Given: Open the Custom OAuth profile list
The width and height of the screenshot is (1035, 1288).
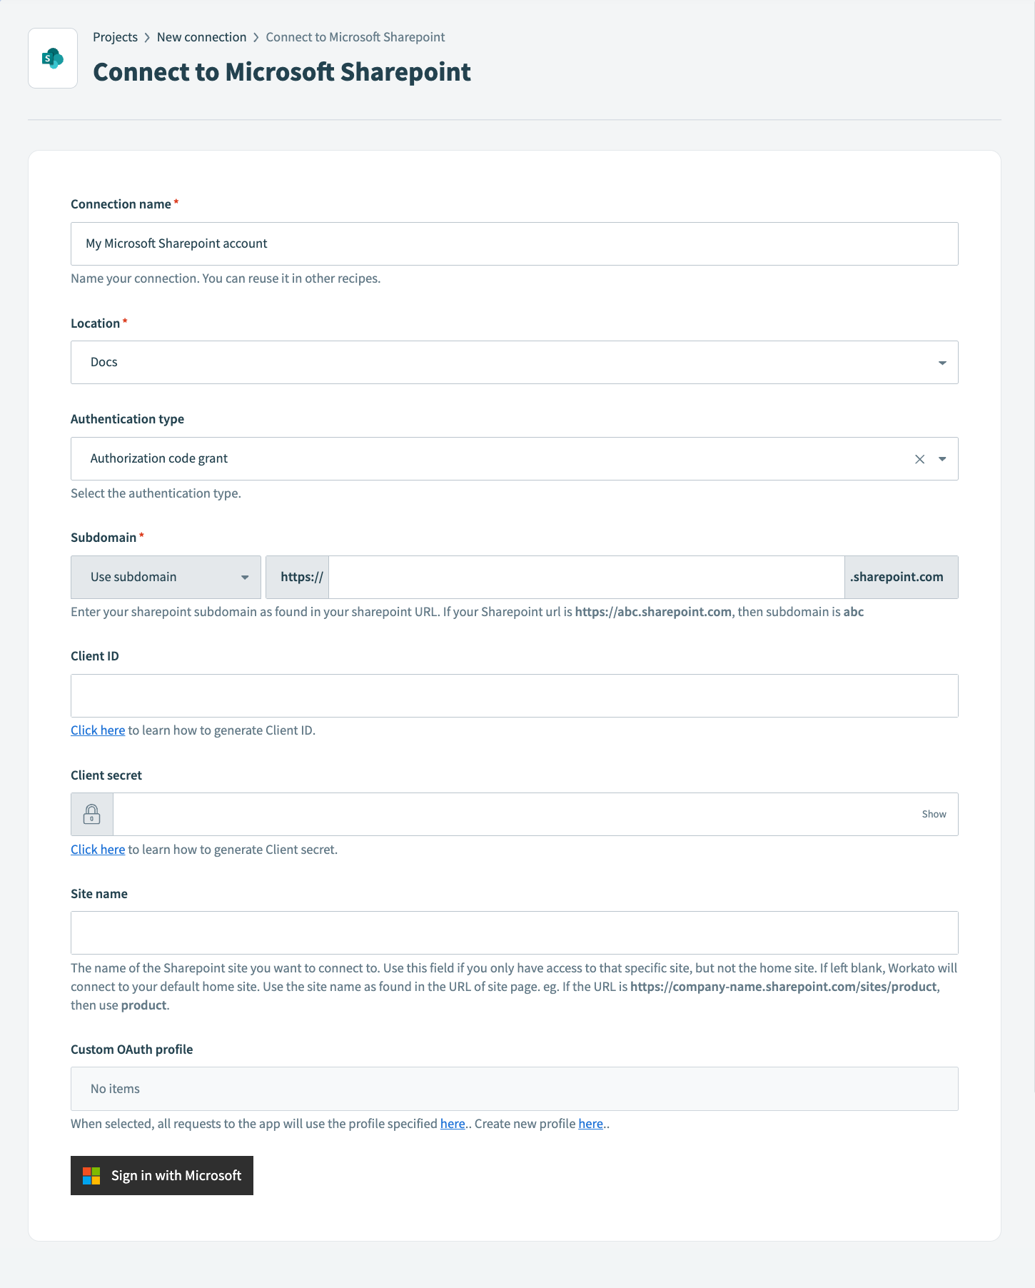Looking at the screenshot, I should point(514,1089).
